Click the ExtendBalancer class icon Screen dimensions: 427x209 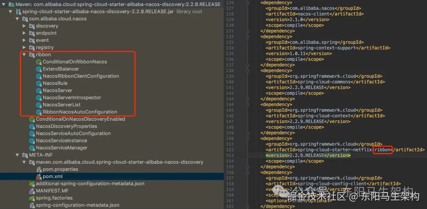tap(39, 69)
